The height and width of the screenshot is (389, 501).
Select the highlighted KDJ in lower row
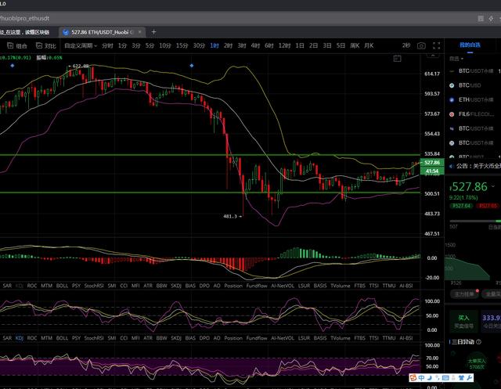[19, 338]
